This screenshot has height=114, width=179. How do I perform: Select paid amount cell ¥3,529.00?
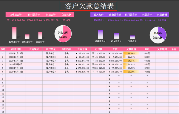pyautogui.click(x=99, y=72)
